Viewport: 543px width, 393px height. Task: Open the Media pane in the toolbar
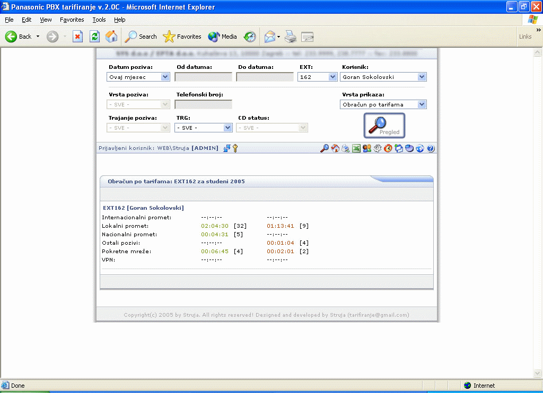222,37
